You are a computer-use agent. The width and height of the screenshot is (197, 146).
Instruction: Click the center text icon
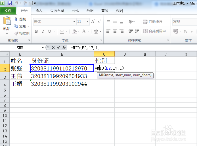115,31
